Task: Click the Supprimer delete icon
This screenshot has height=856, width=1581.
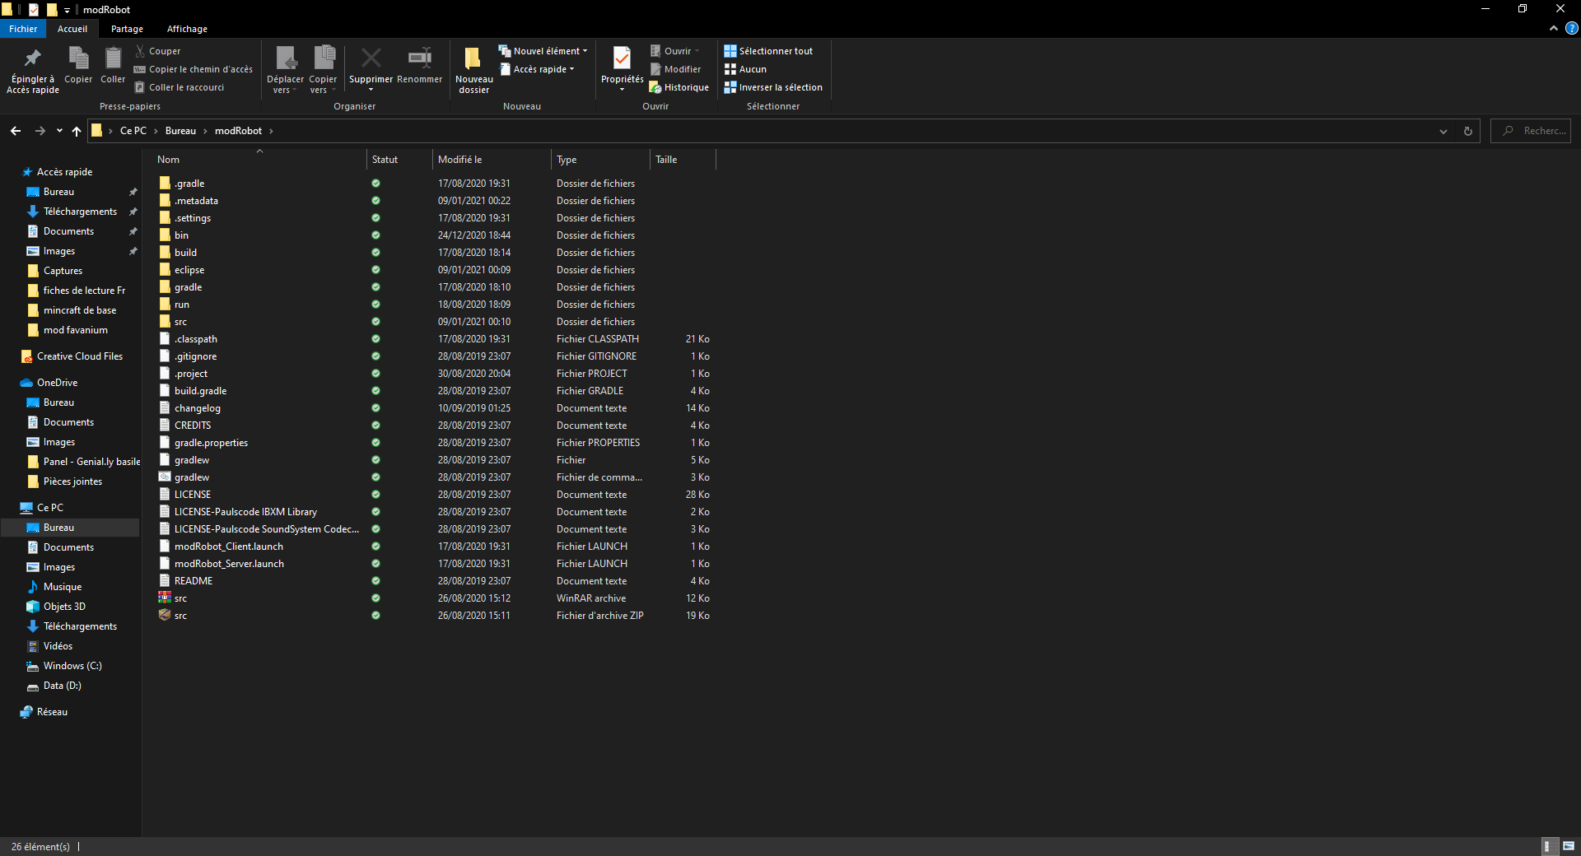Action: (371, 59)
